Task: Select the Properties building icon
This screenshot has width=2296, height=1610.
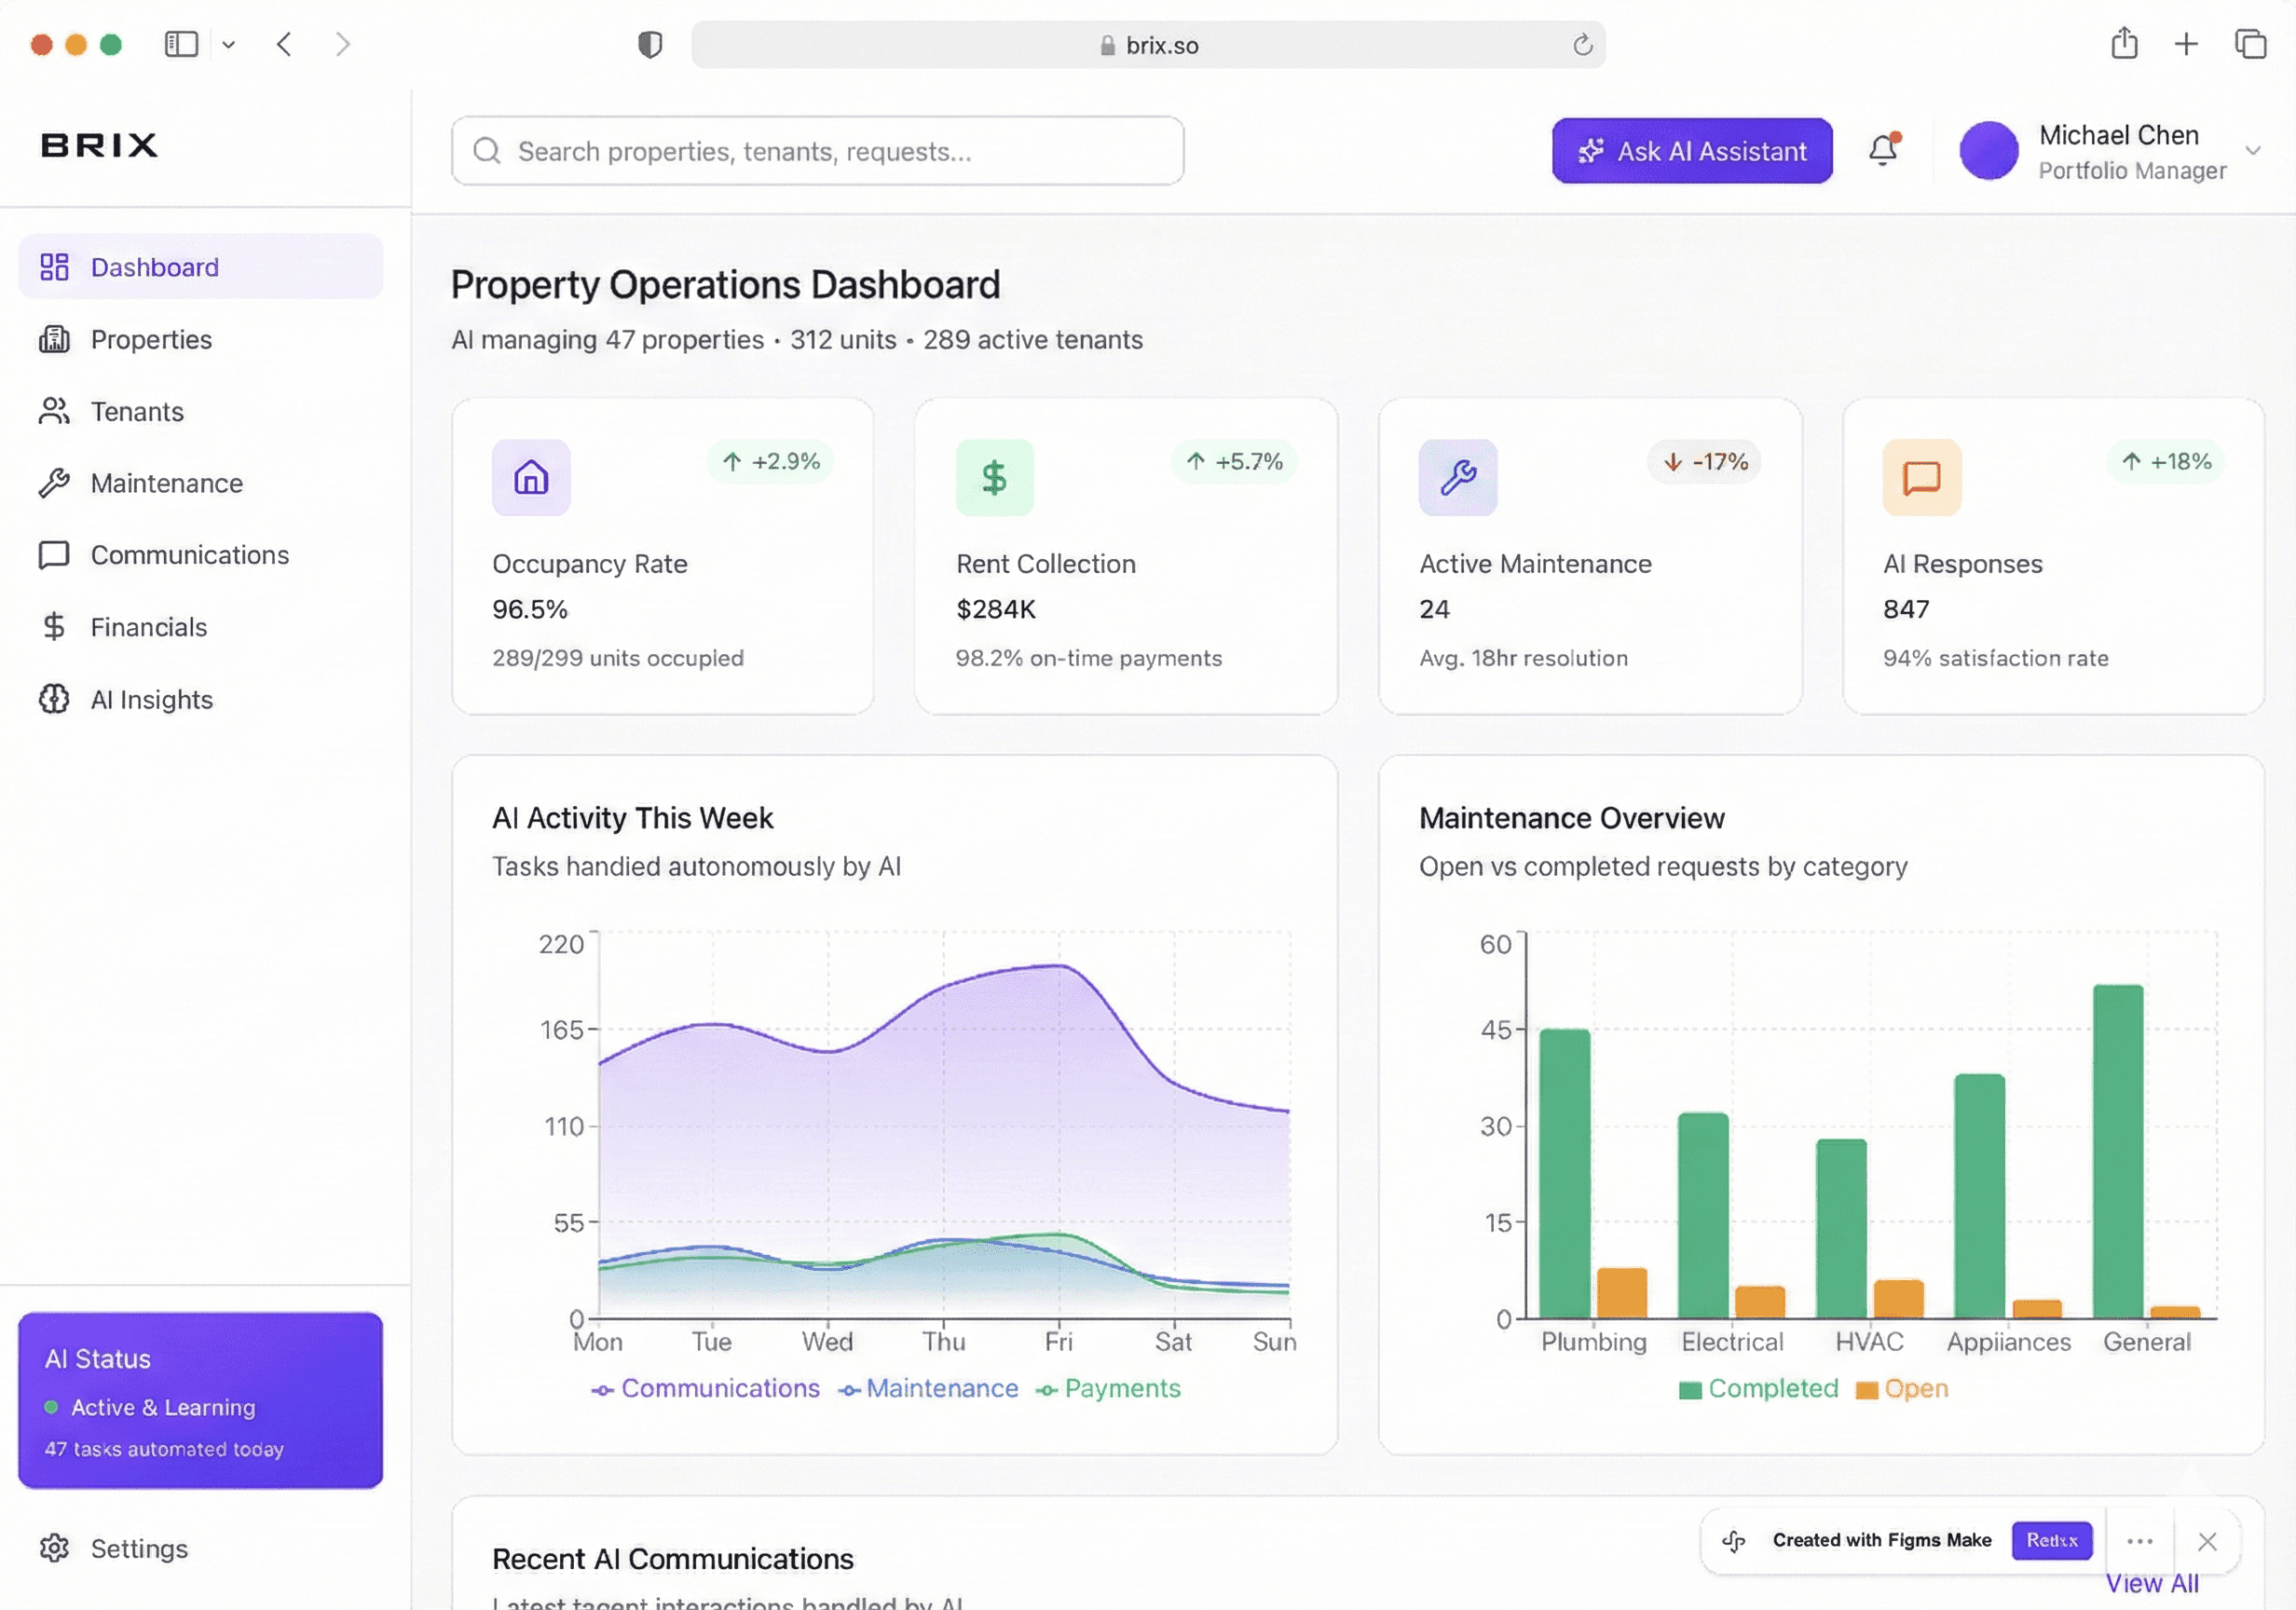Action: coord(54,339)
